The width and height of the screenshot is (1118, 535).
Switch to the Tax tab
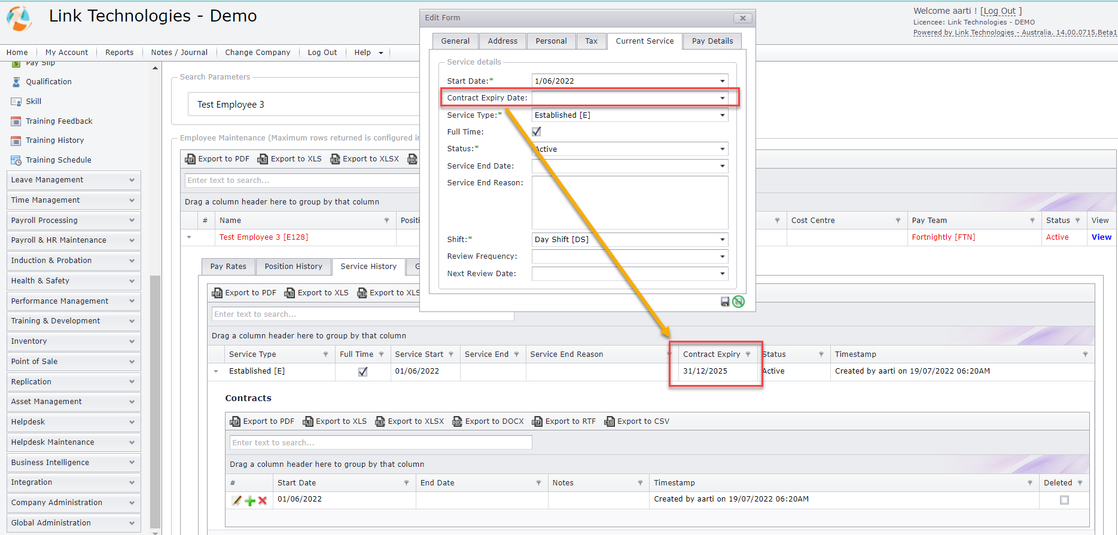pos(591,41)
